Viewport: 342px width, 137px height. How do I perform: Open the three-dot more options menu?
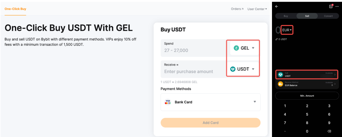tap(337, 6)
